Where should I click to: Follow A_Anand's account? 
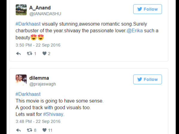coord(147,9)
